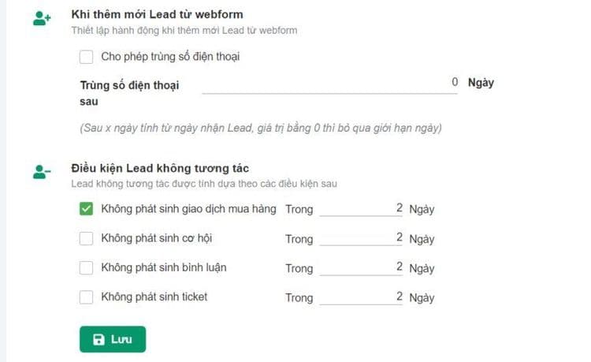The width and height of the screenshot is (591, 362).
Task: Click days field for Không phát sinh bình luận
Action: (361, 267)
